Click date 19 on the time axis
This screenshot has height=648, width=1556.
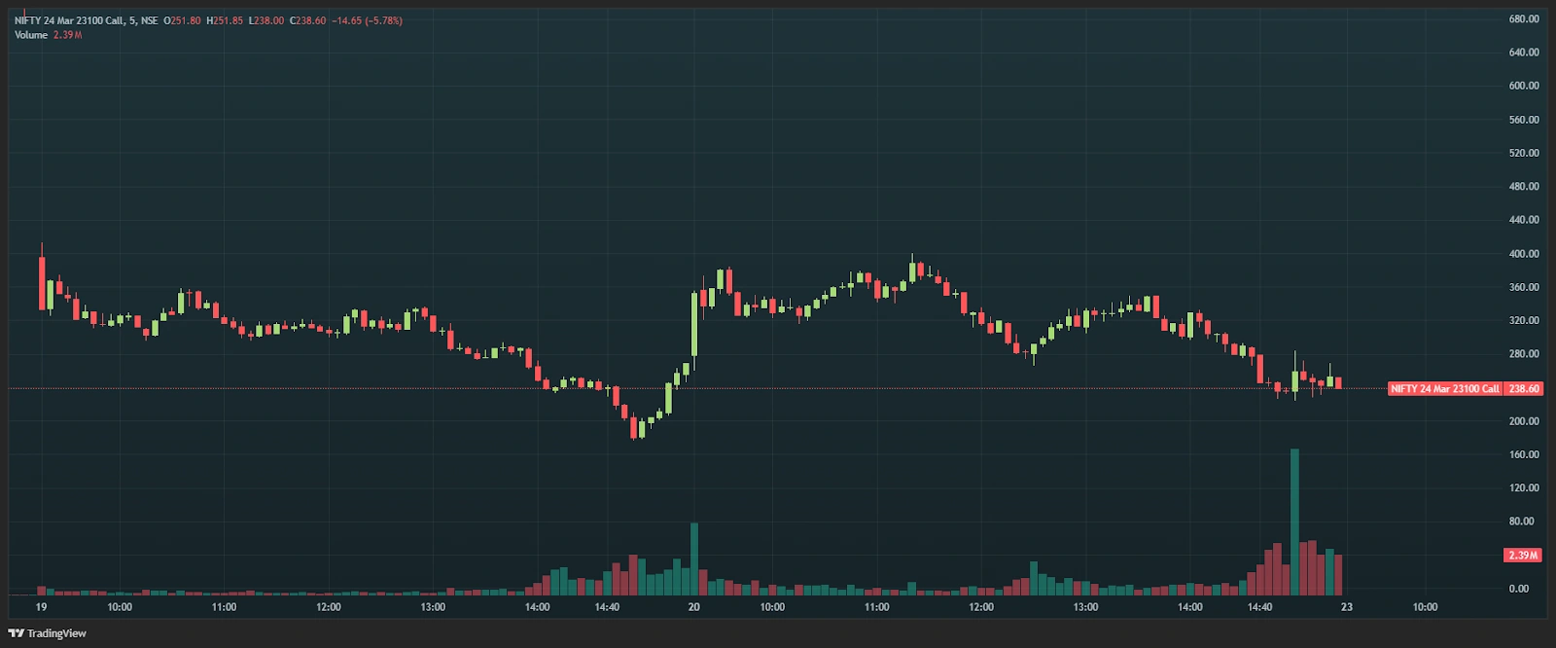[41, 607]
